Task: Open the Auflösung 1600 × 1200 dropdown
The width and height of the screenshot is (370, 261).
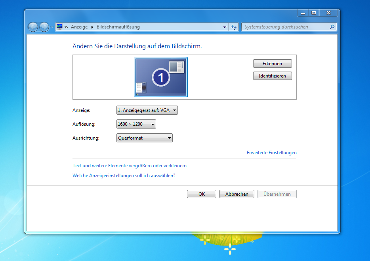Action: 136,124
